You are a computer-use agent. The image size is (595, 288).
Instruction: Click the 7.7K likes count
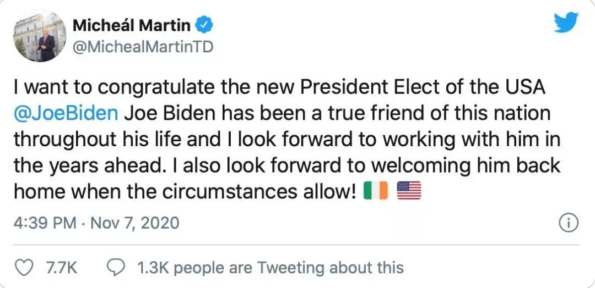click(60, 268)
